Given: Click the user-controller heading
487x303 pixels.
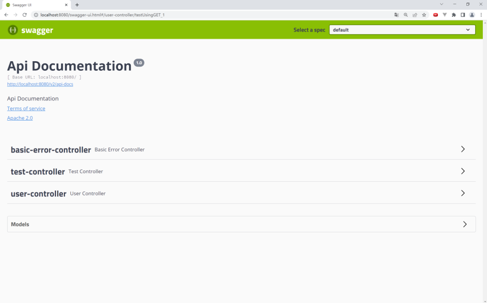Looking at the screenshot, I should [x=39, y=194].
